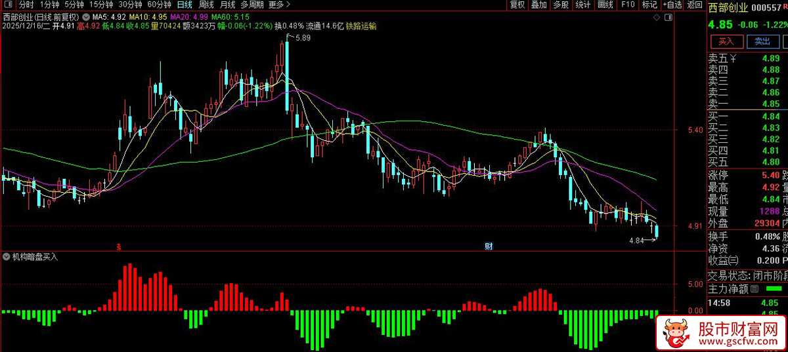Click the 铁路运输 industry link
Image resolution: width=788 pixels, height=352 pixels.
point(361,26)
